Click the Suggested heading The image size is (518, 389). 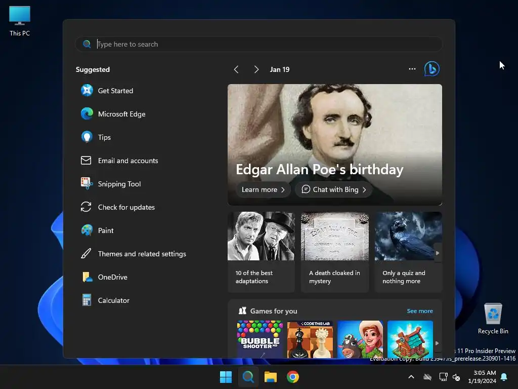pos(93,69)
